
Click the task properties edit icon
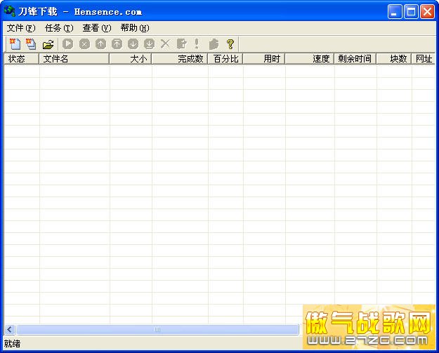coord(181,44)
